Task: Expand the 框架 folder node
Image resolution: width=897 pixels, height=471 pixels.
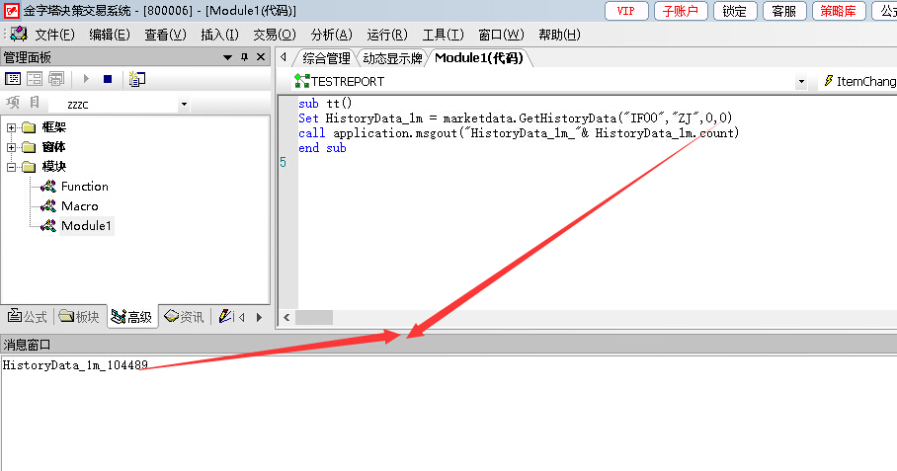Action: click(12, 127)
